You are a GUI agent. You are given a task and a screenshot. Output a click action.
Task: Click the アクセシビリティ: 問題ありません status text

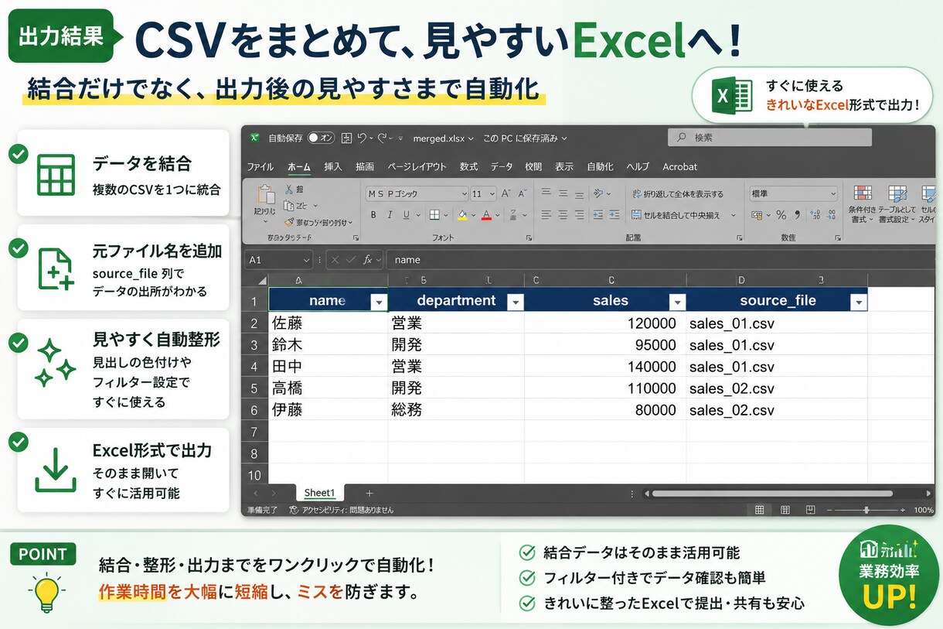click(x=348, y=511)
